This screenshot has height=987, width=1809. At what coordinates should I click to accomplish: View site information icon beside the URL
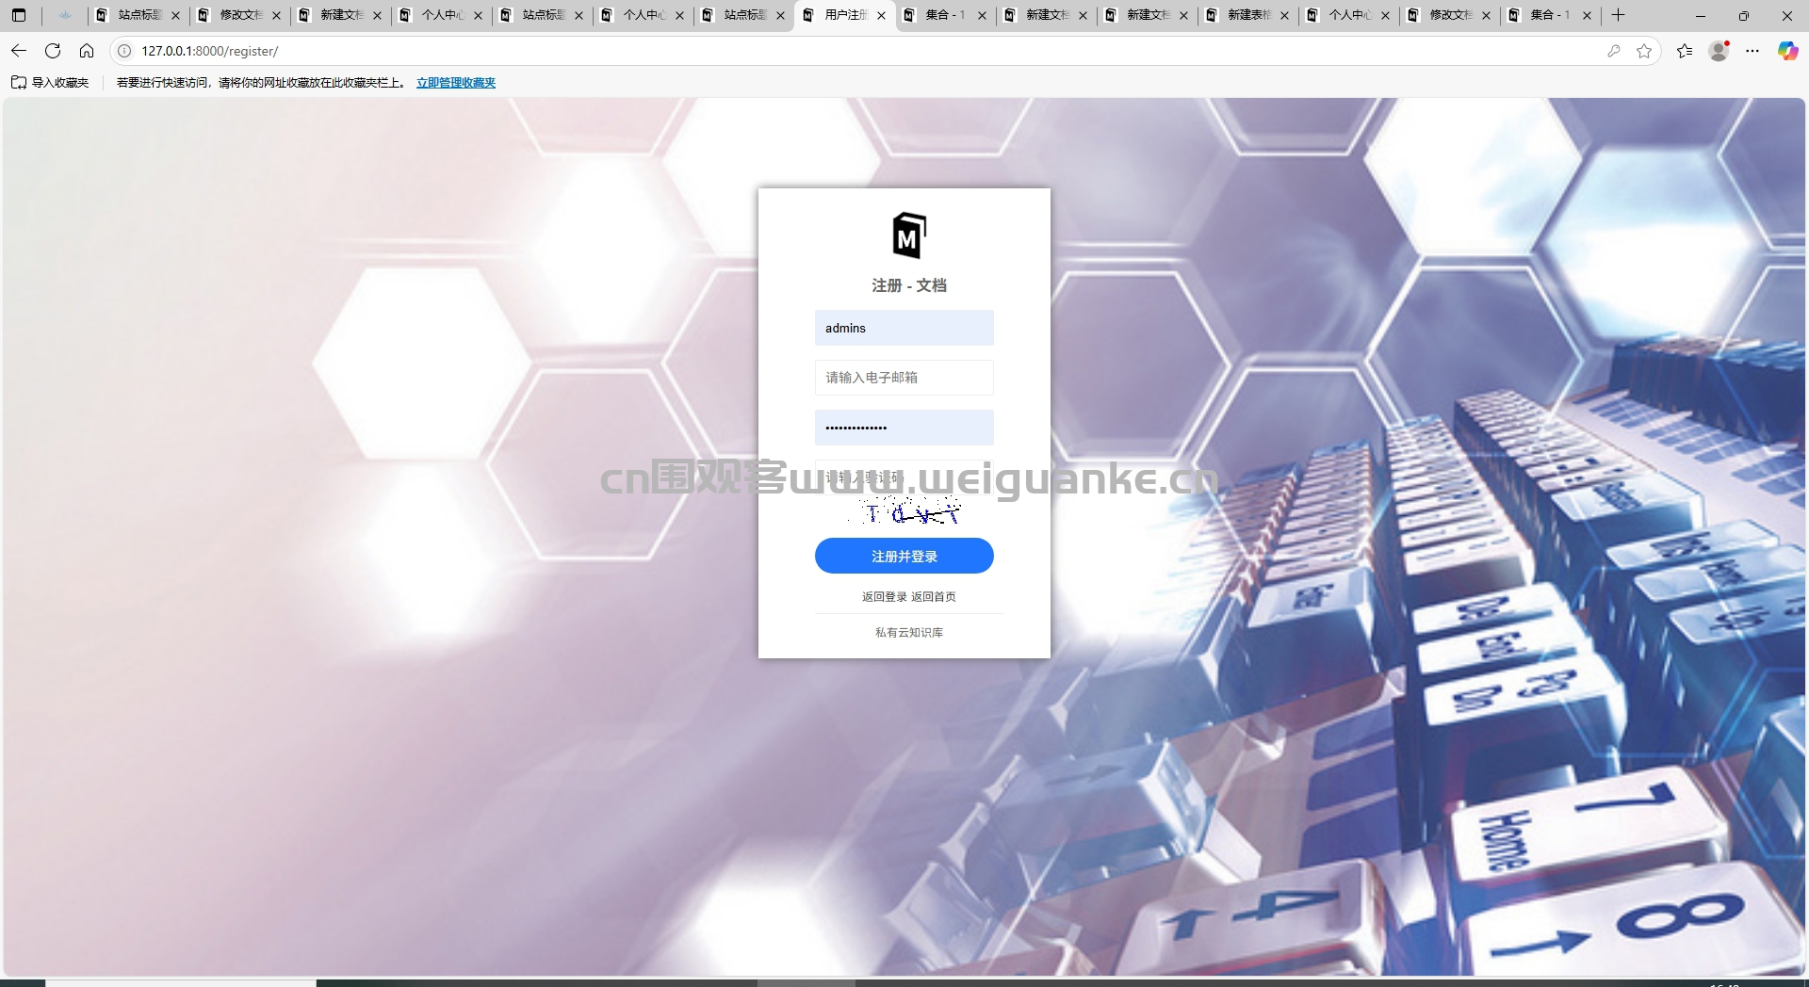[124, 51]
